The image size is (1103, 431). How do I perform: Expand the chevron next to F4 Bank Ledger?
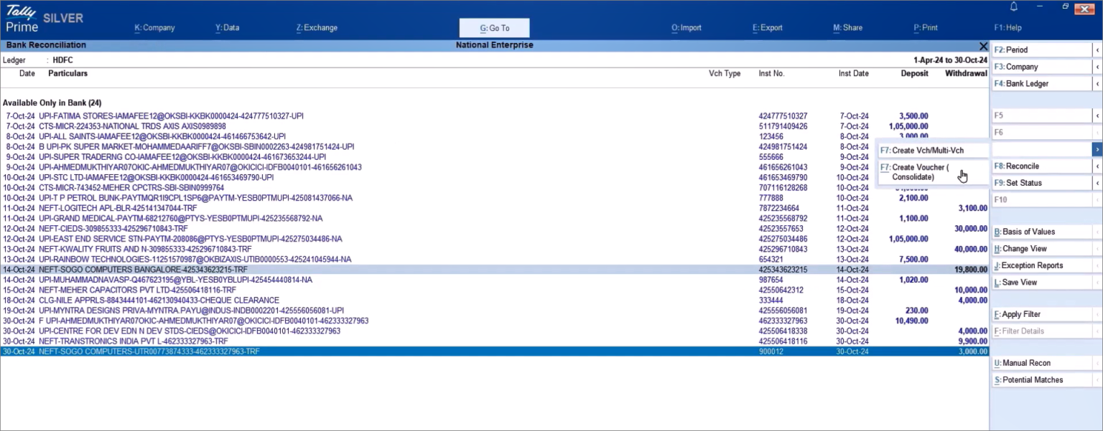[1097, 82]
